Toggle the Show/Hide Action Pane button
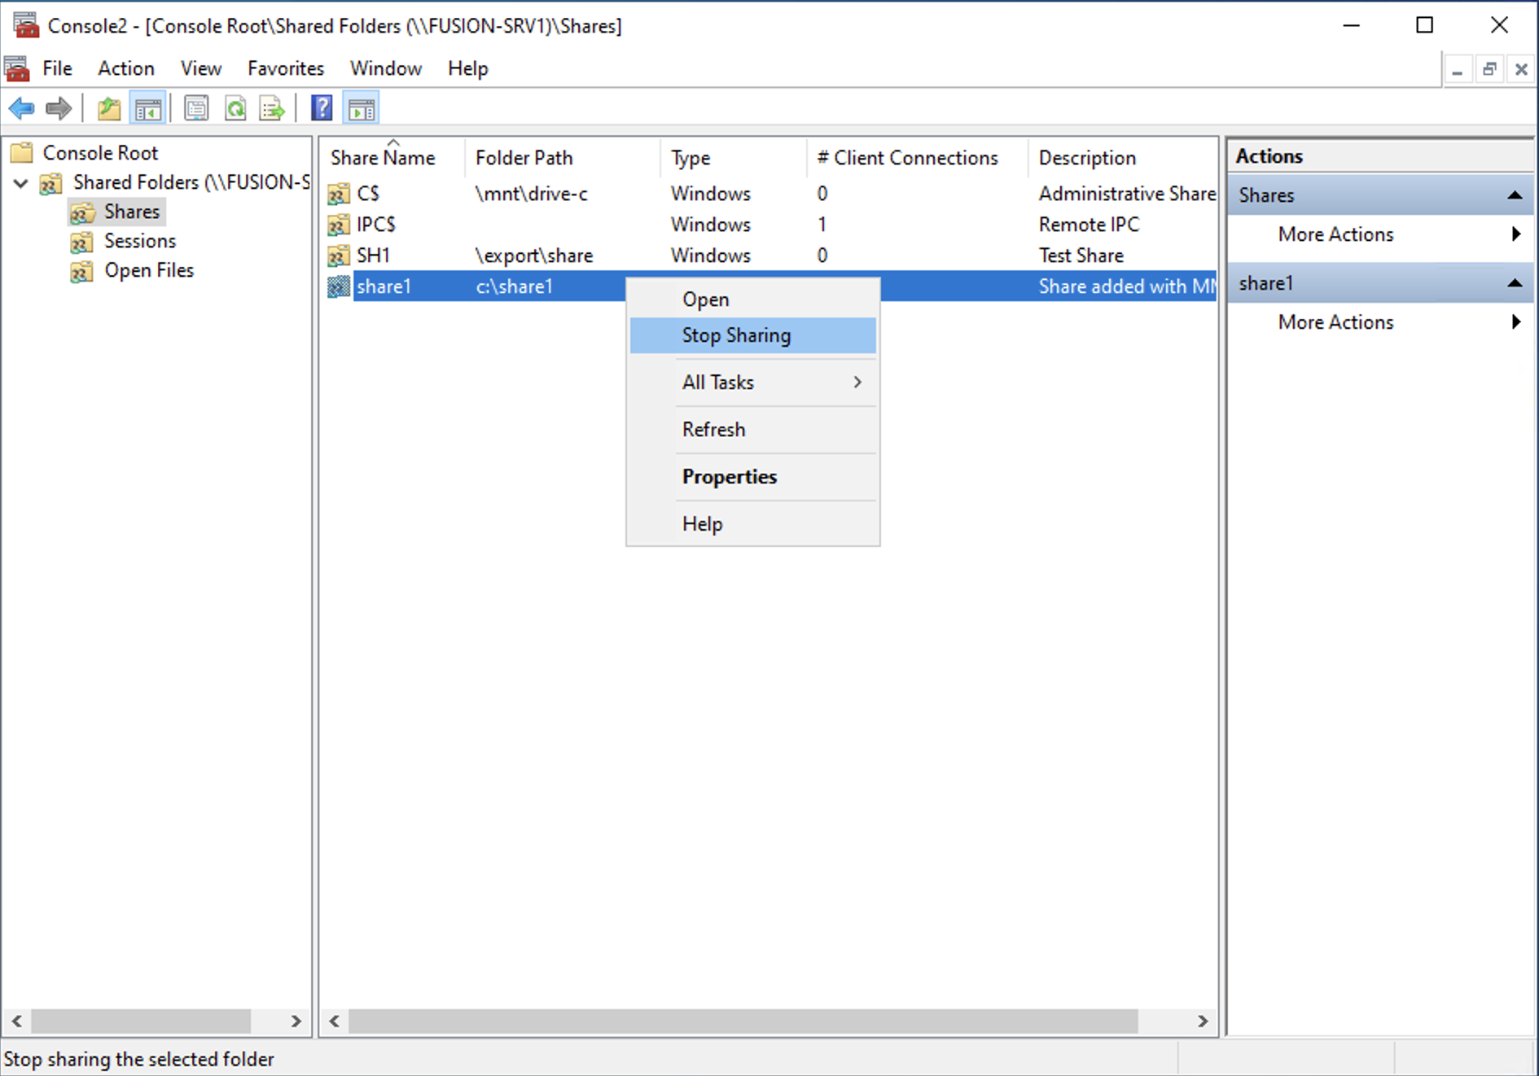 362,108
